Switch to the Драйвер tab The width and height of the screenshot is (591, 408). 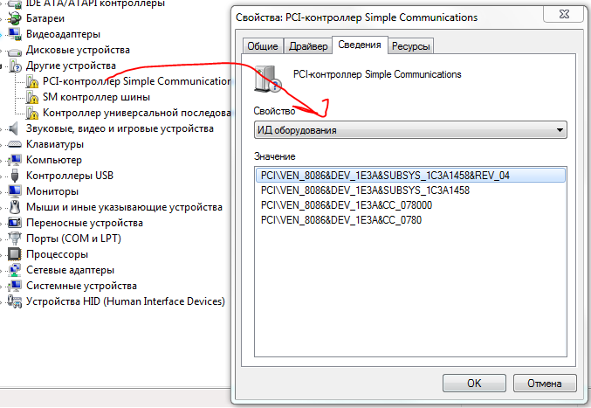coord(307,46)
